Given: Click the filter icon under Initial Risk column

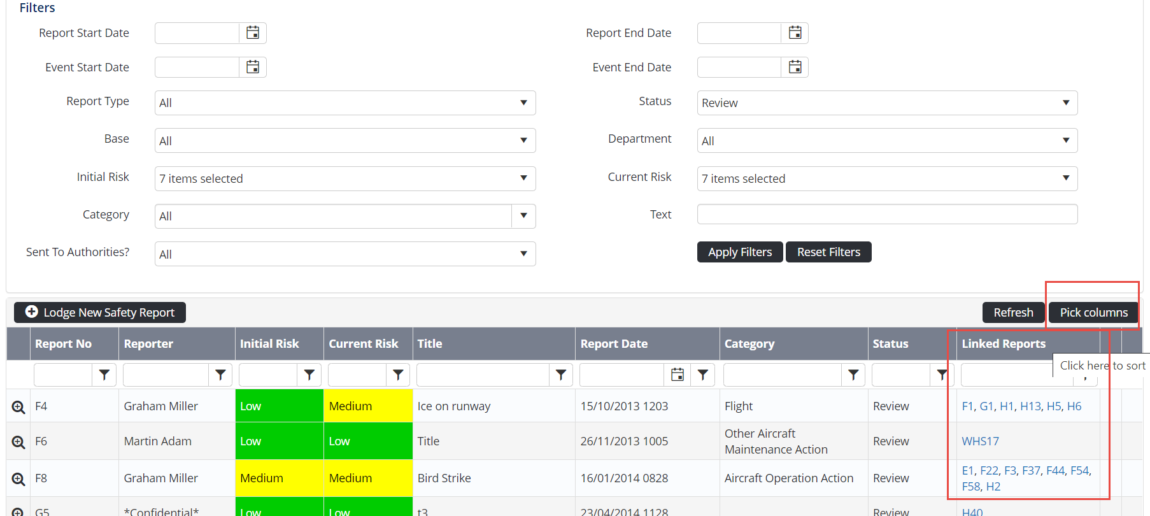Looking at the screenshot, I should [309, 375].
